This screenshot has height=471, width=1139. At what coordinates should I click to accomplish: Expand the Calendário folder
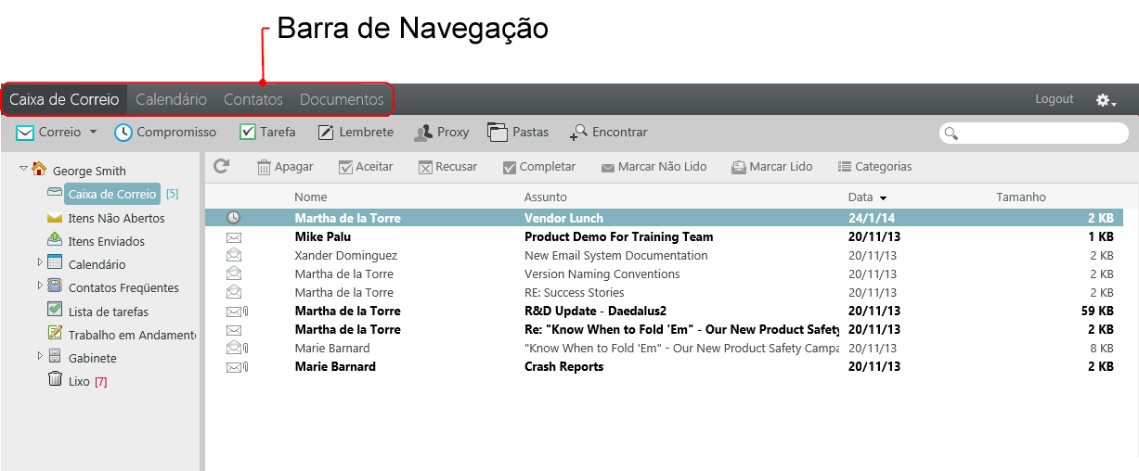point(40,262)
